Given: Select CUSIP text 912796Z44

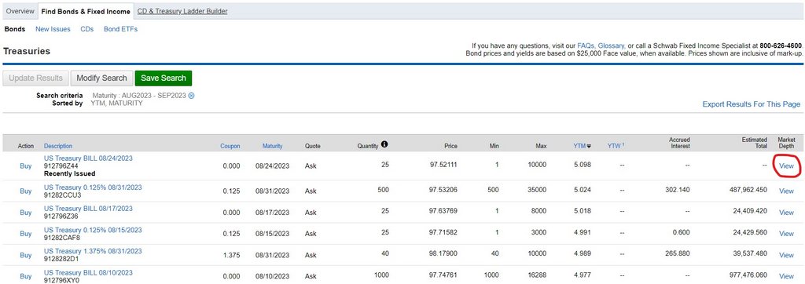Looking at the screenshot, I should [61, 166].
